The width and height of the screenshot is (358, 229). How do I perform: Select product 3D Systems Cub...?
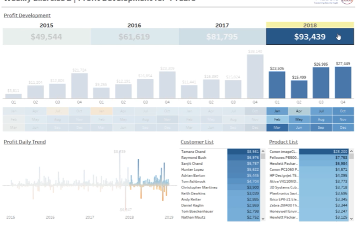pyautogui.click(x=309, y=187)
